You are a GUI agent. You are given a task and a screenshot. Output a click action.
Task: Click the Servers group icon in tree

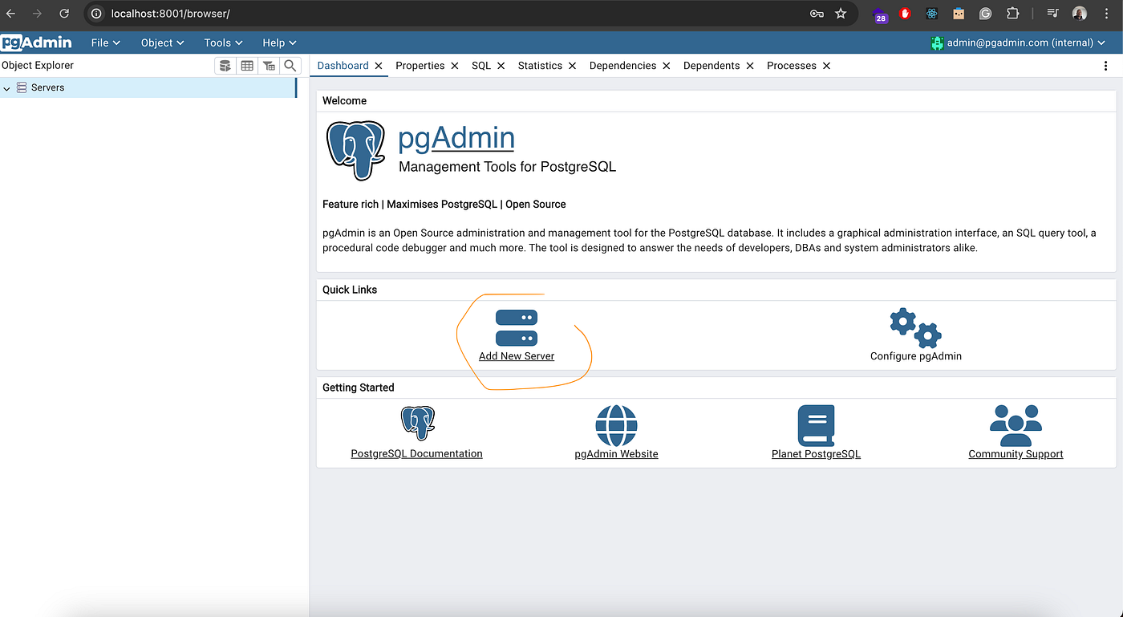22,87
